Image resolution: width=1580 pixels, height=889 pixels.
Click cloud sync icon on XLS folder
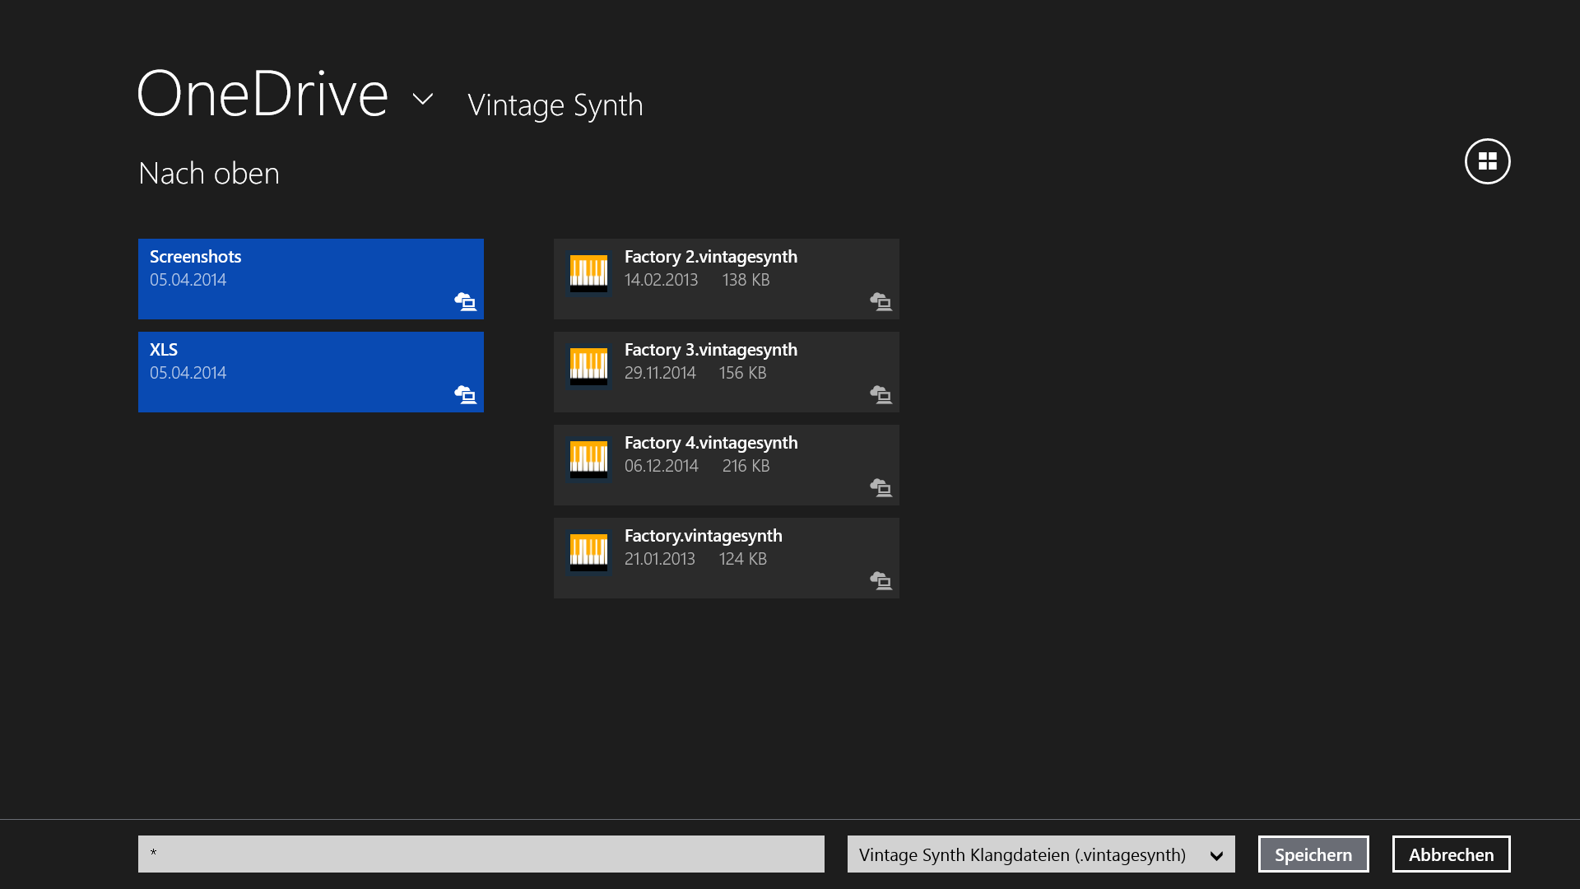(465, 395)
